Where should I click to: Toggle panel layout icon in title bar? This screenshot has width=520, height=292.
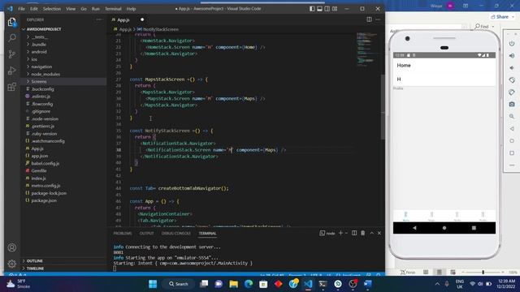coord(319,9)
